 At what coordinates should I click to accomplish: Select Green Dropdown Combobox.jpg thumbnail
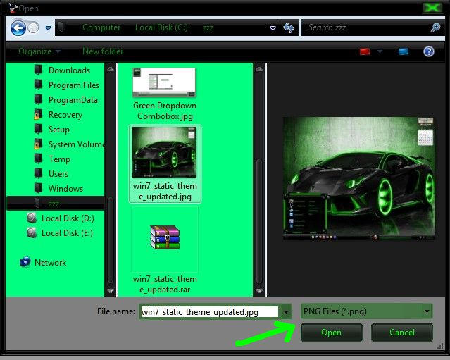165,82
